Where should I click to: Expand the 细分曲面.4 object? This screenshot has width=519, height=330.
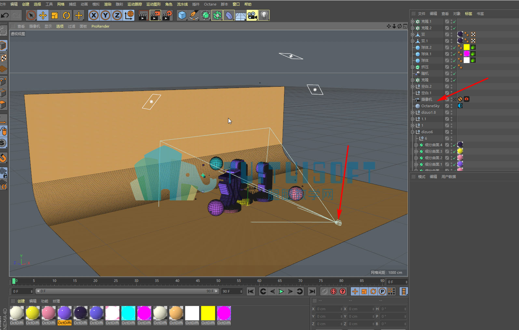pyautogui.click(x=416, y=145)
